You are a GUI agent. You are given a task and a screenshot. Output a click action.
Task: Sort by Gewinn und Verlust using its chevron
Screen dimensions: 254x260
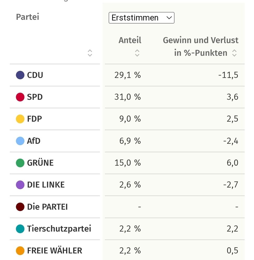pyautogui.click(x=234, y=53)
